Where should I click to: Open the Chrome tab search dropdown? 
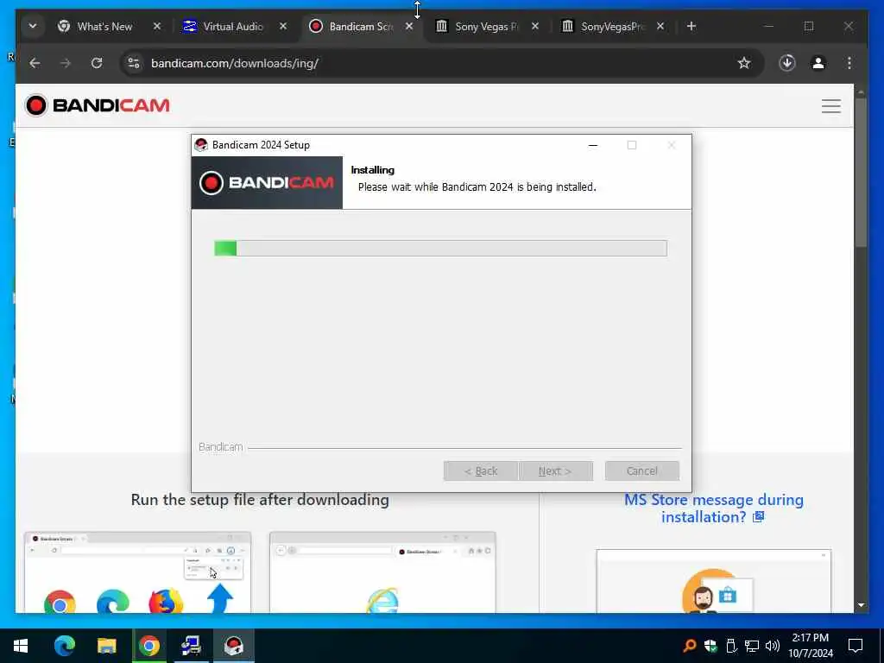point(33,26)
